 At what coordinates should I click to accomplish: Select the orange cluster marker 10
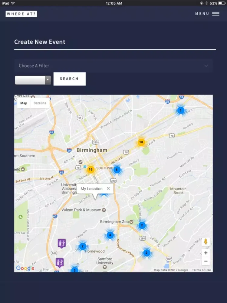[x=141, y=142]
